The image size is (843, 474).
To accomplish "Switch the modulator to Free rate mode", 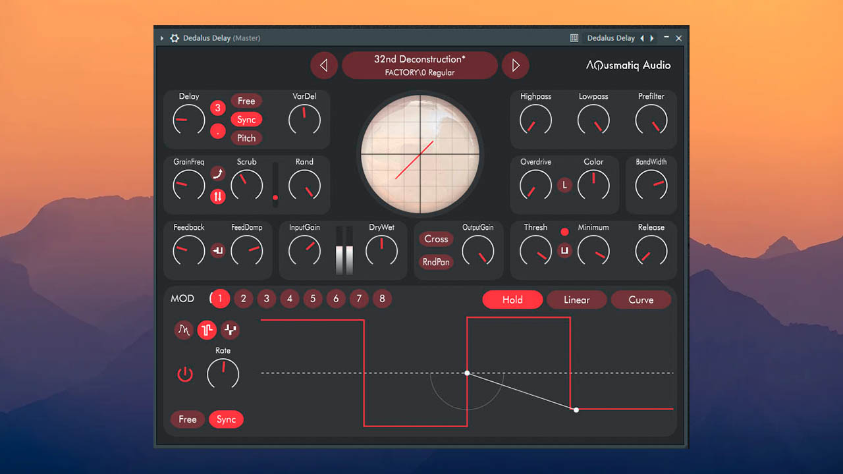I will click(x=187, y=419).
